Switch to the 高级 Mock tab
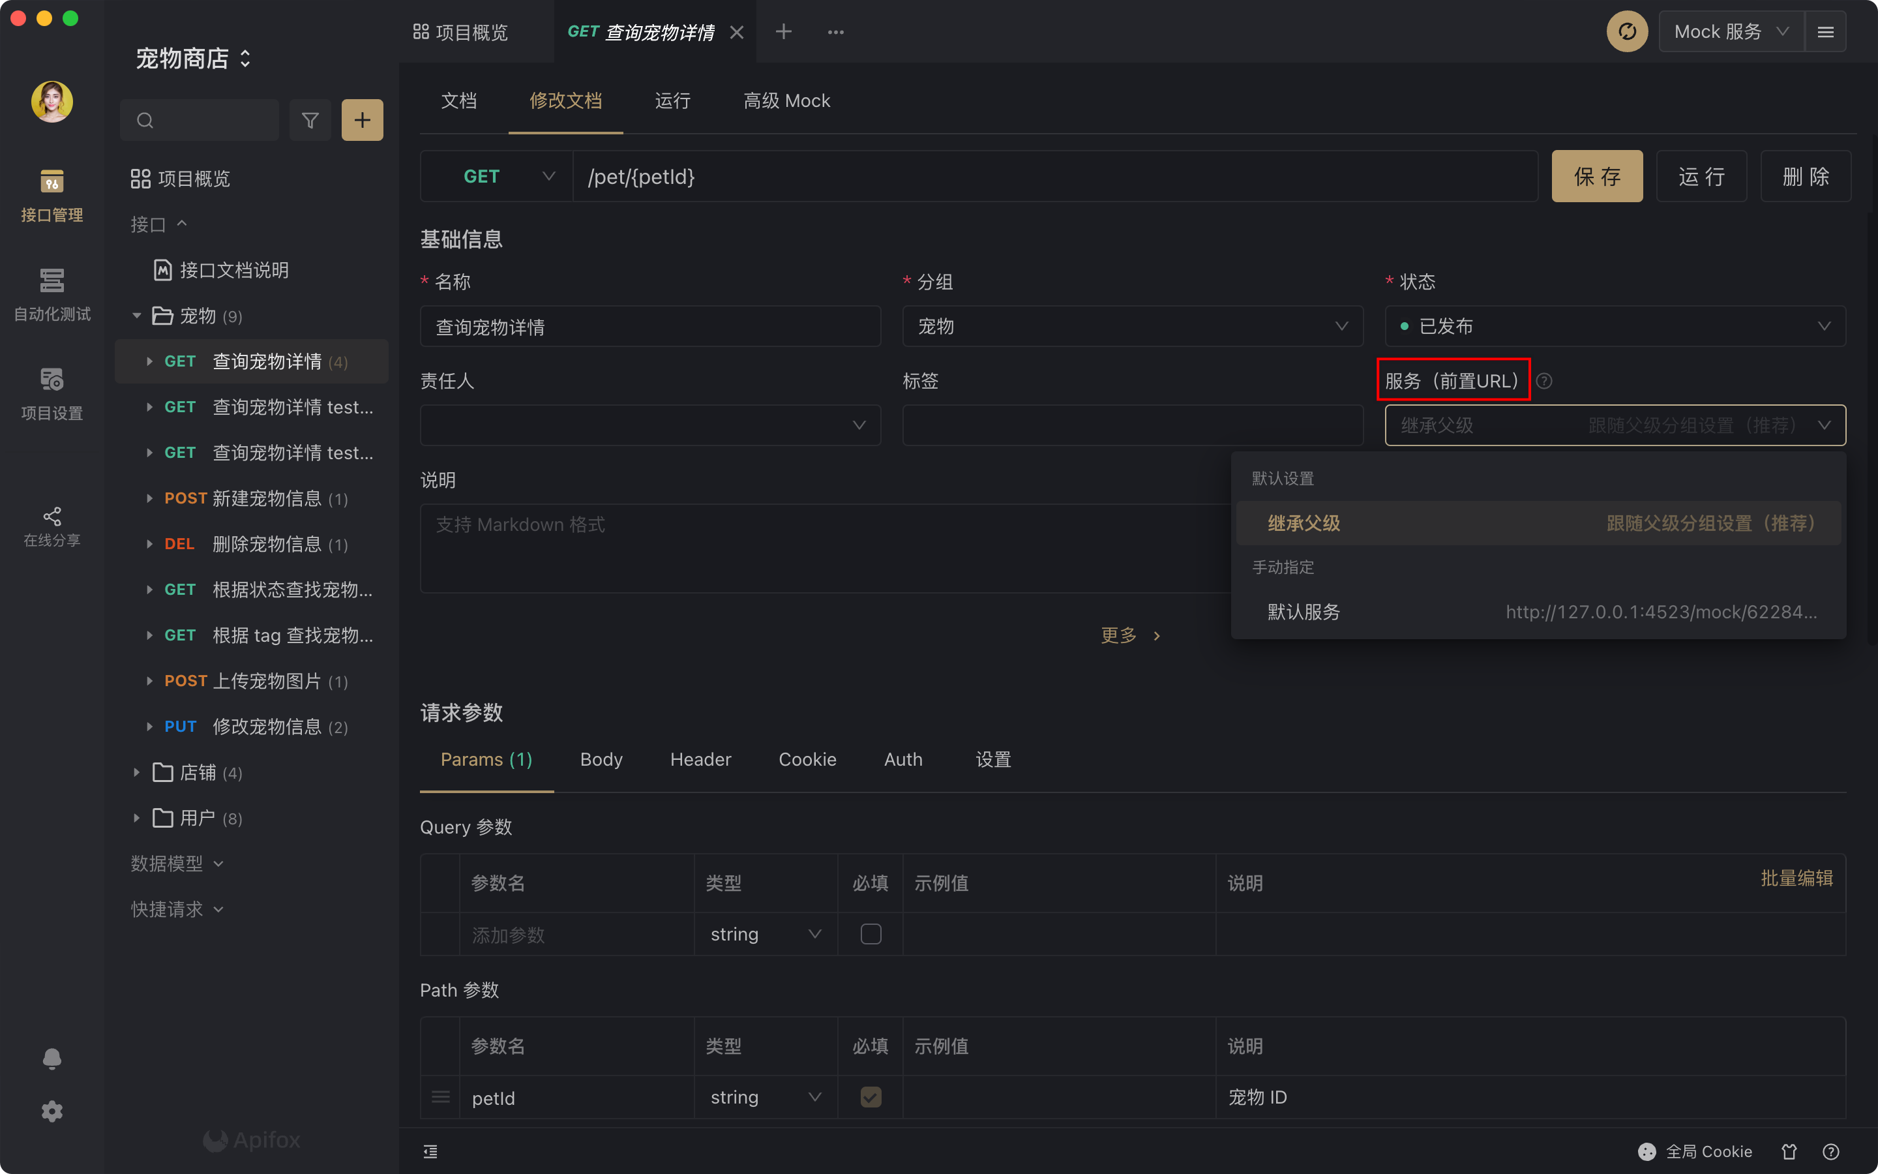 click(x=786, y=101)
